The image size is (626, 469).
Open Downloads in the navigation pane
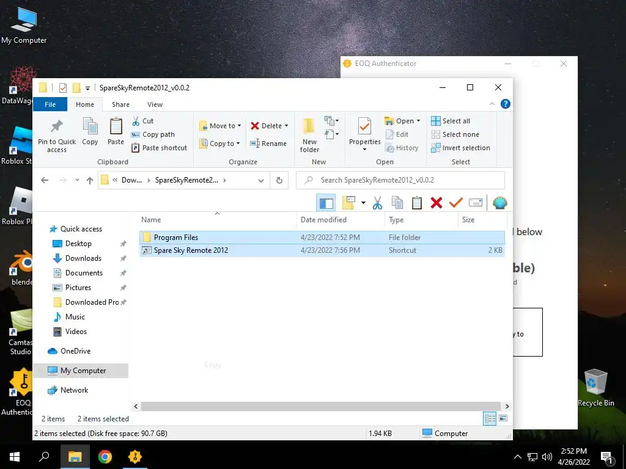[x=83, y=258]
